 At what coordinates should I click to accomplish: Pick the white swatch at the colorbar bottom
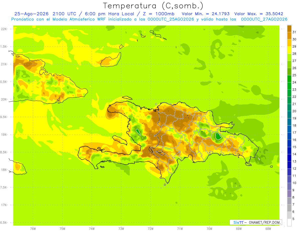289,222
